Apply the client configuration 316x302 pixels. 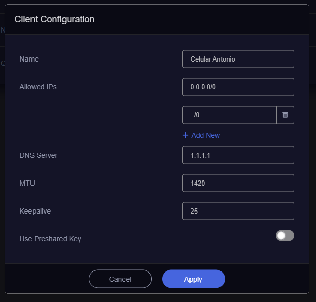193,279
